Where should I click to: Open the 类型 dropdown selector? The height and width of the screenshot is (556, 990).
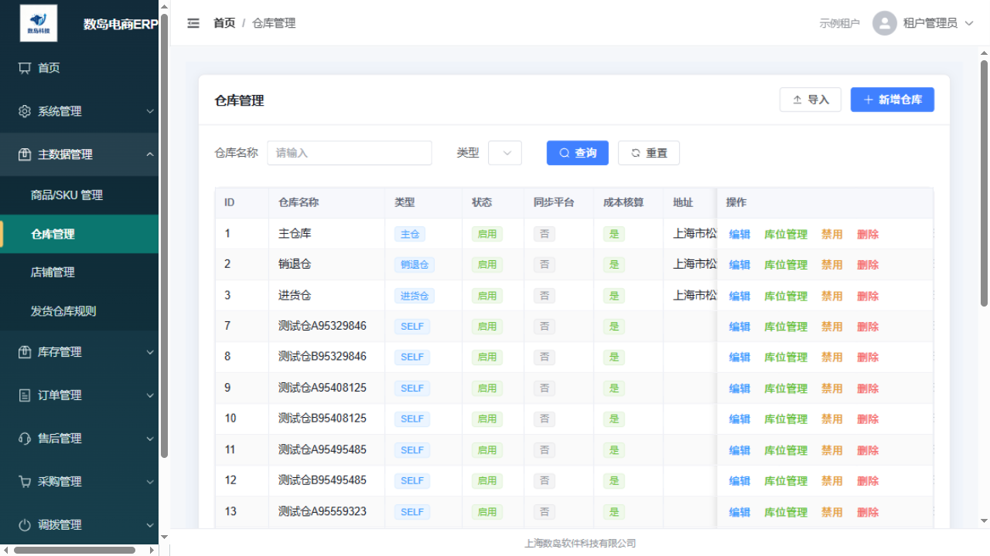505,153
